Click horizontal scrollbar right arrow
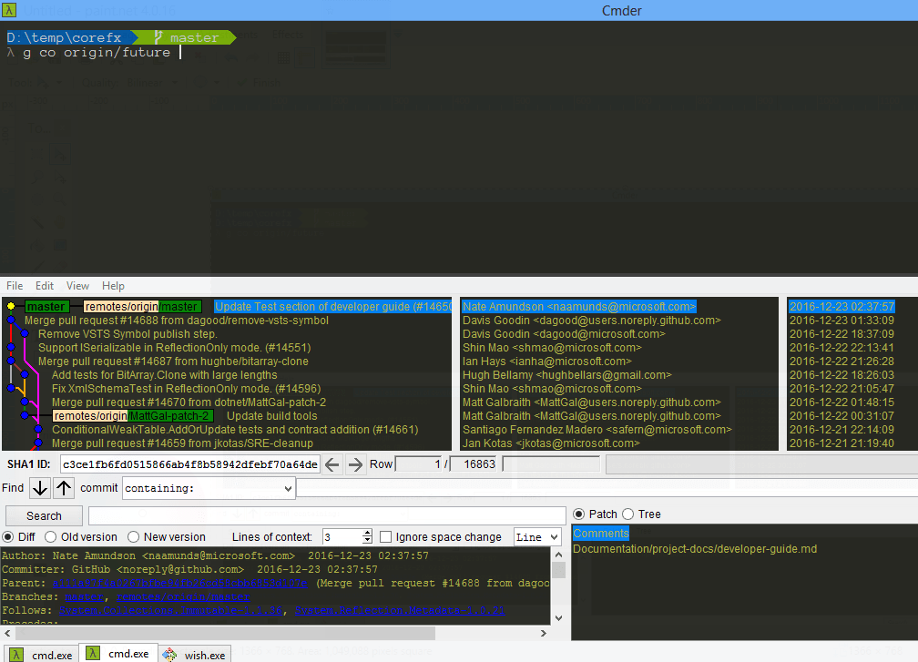Image resolution: width=918 pixels, height=662 pixels. click(x=544, y=633)
